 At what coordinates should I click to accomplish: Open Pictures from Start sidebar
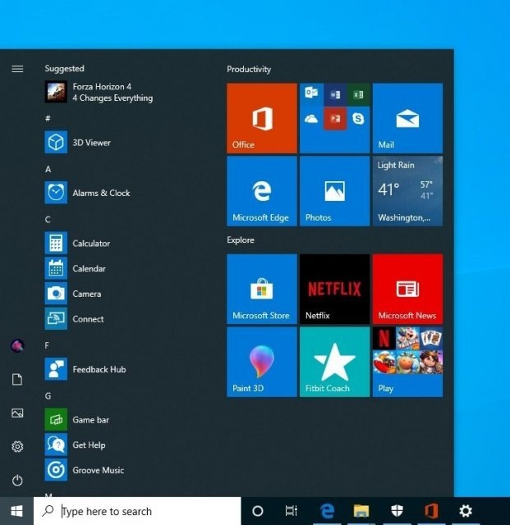[x=17, y=413]
